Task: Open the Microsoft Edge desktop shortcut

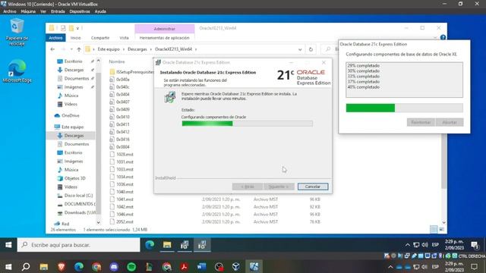Action: click(x=17, y=71)
